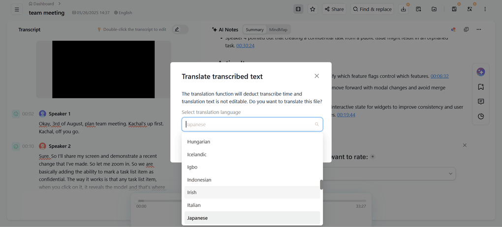Image resolution: width=502 pixels, height=227 pixels.
Task: Click the translate icon in top toolbar
Action: (470, 9)
